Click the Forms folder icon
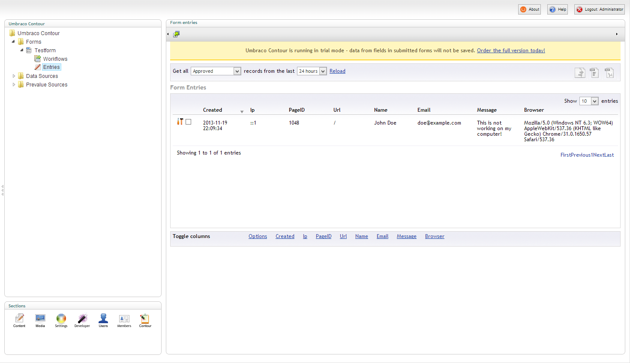 (x=21, y=42)
